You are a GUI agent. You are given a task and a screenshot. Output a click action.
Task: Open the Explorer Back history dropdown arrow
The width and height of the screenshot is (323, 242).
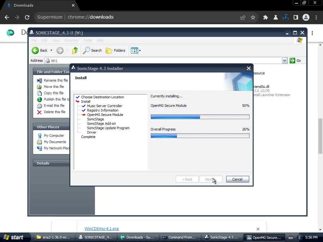coord(51,50)
